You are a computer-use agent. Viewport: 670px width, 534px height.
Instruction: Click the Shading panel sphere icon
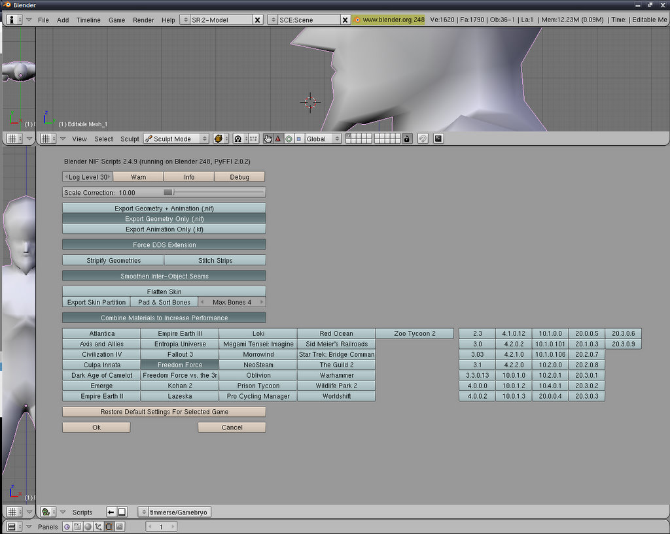88,527
